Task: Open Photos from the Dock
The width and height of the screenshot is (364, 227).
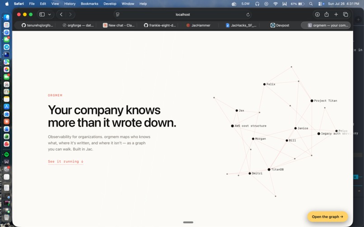Action: 6,69
